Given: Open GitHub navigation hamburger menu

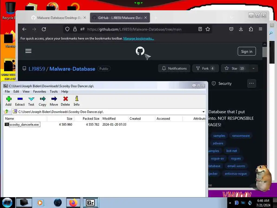Looking at the screenshot, I should (x=28, y=51).
